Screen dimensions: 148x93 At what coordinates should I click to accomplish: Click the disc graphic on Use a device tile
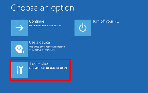pyautogui.click(x=19, y=48)
